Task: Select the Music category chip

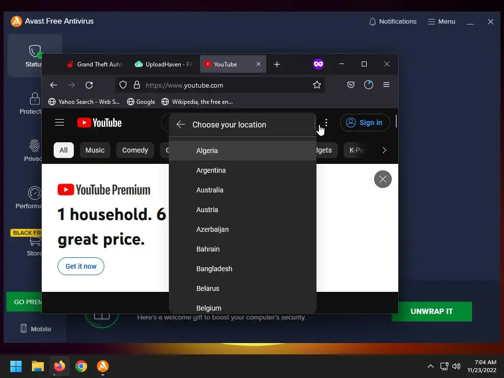Action: click(95, 150)
